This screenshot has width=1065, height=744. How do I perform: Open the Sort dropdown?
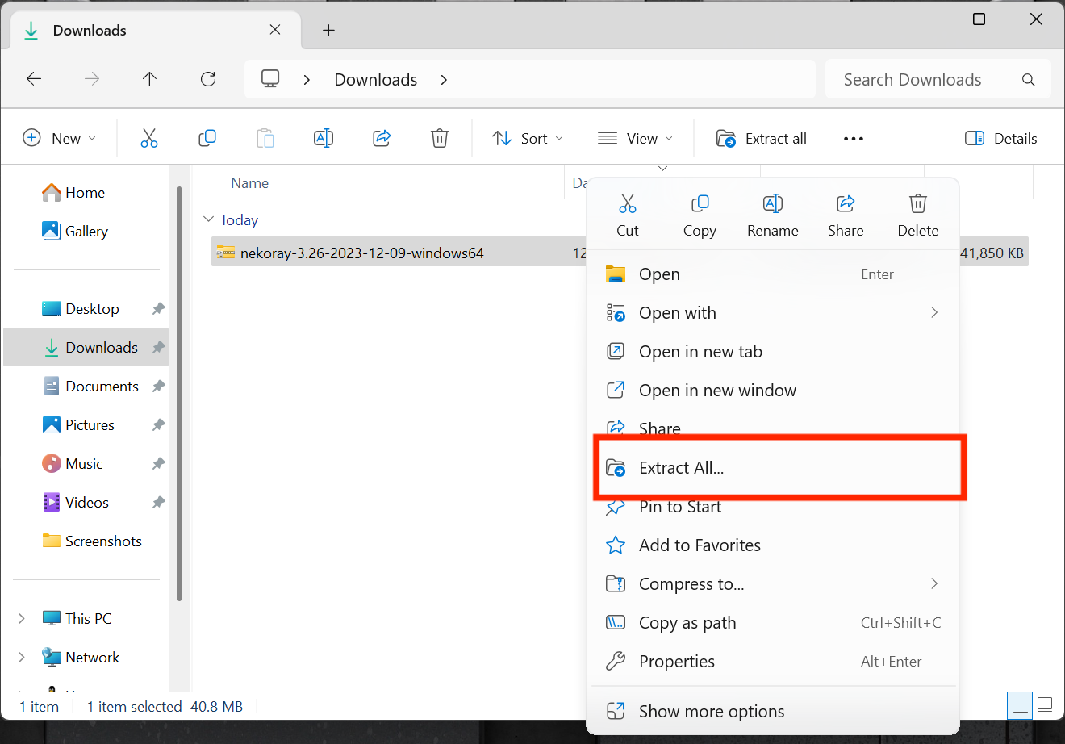[528, 138]
